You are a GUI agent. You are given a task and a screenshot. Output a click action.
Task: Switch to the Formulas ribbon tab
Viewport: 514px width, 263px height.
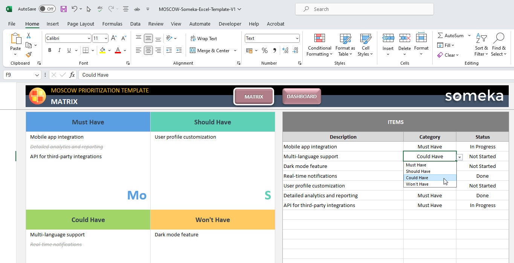[112, 24]
